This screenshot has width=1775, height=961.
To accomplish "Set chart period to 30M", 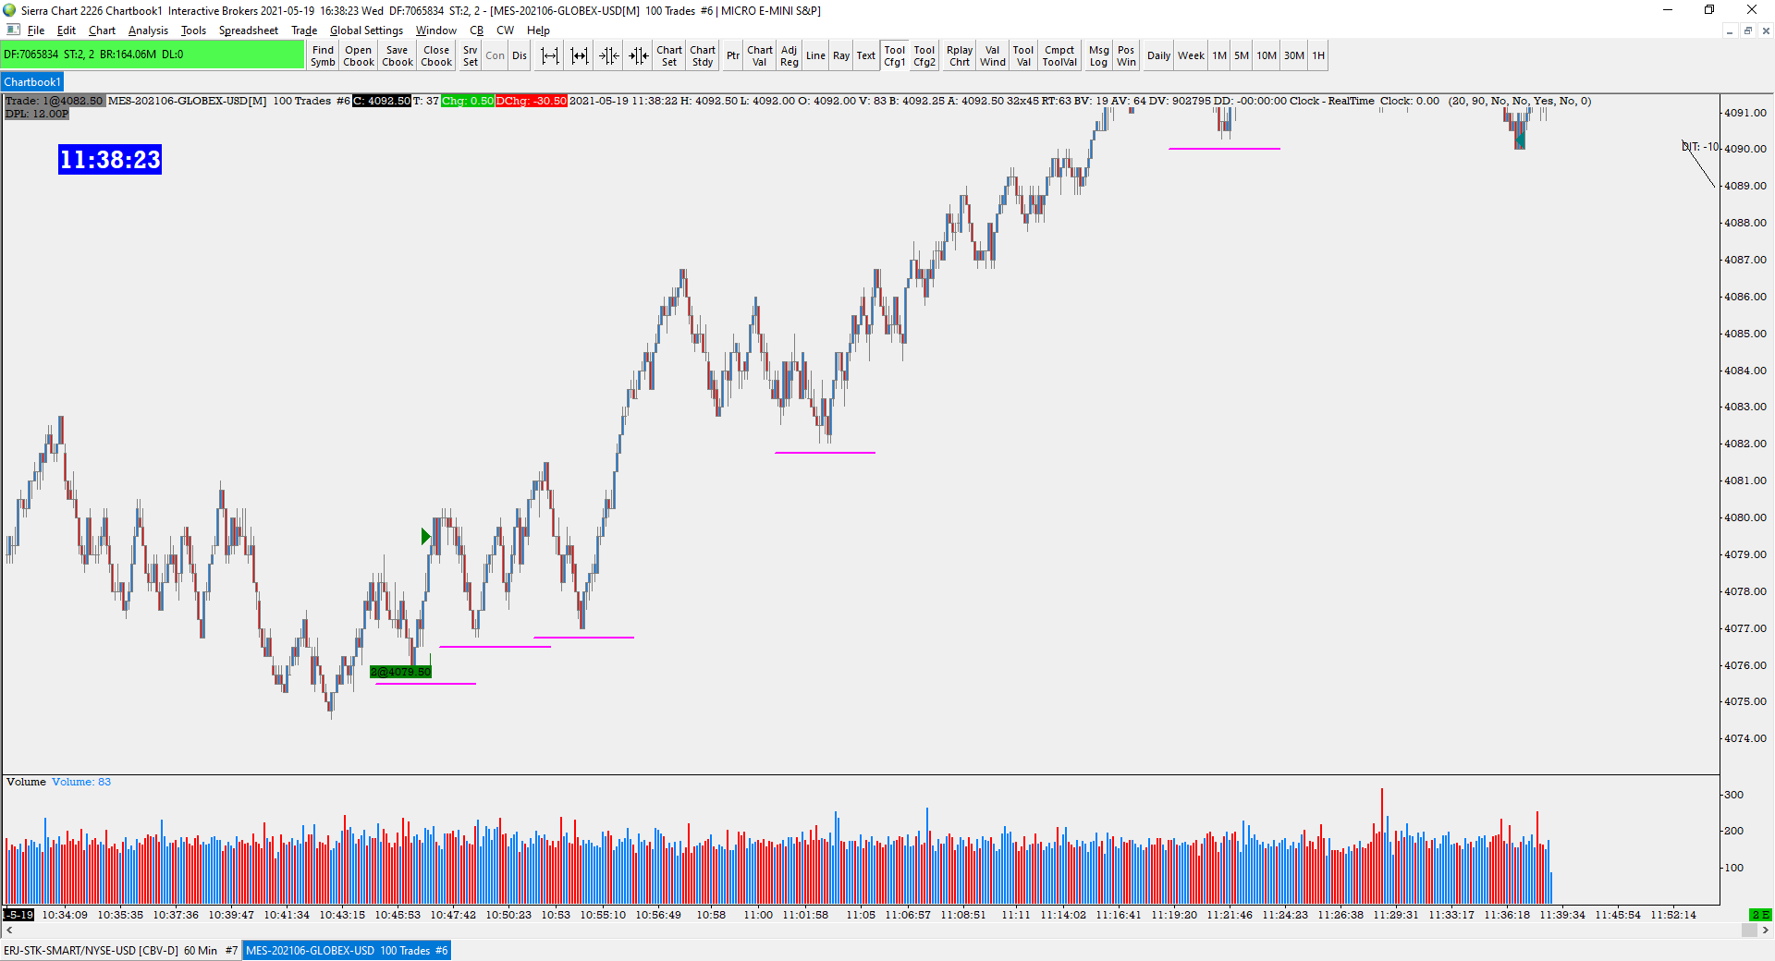I will point(1294,55).
